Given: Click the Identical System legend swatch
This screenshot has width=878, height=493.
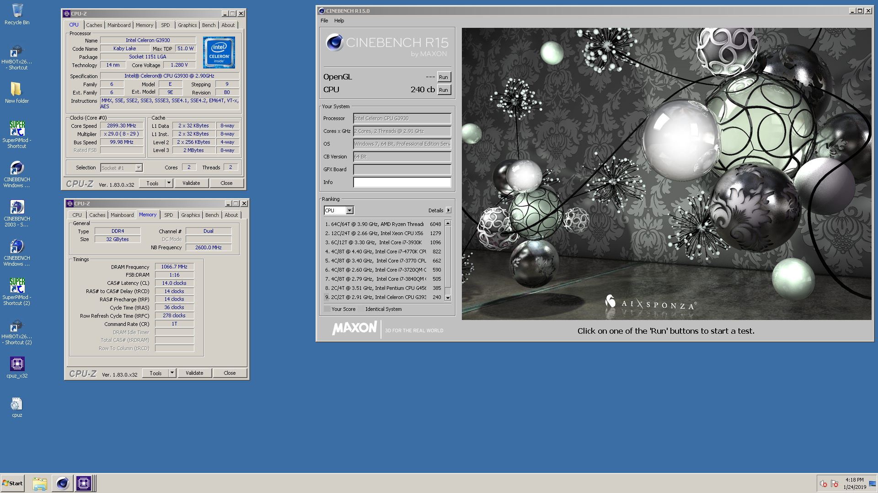Looking at the screenshot, I should click(361, 309).
